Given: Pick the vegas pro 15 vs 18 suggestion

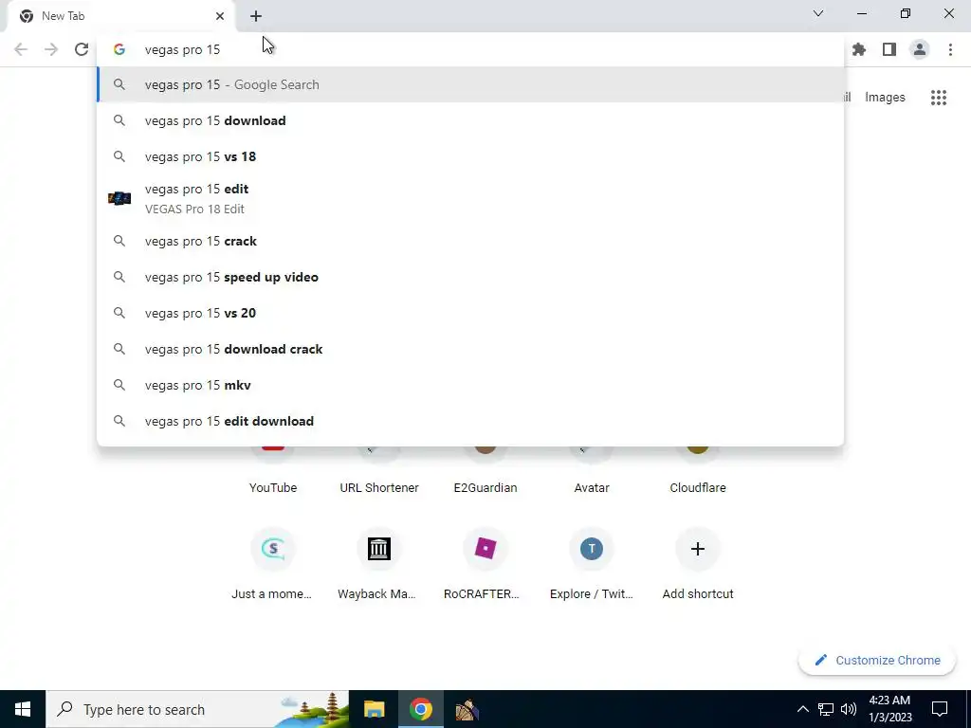Looking at the screenshot, I should [x=470, y=156].
